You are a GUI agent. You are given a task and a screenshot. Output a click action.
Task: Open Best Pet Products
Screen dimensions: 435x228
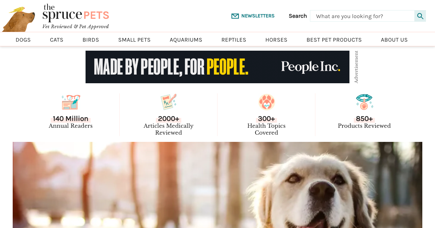coord(334,40)
